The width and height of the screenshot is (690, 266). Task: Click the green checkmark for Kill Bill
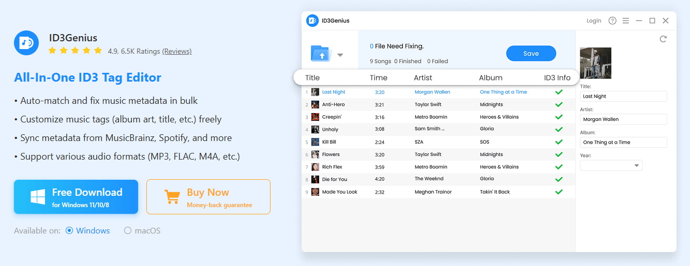[559, 142]
